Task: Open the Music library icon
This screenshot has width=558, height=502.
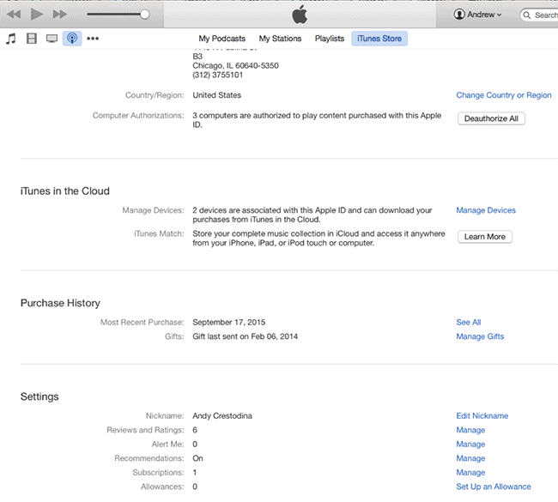Action: pos(11,39)
